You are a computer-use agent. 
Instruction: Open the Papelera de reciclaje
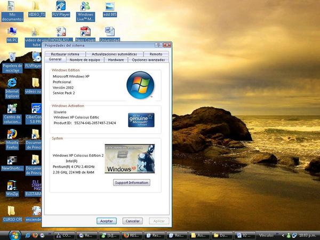pyautogui.click(x=12, y=62)
